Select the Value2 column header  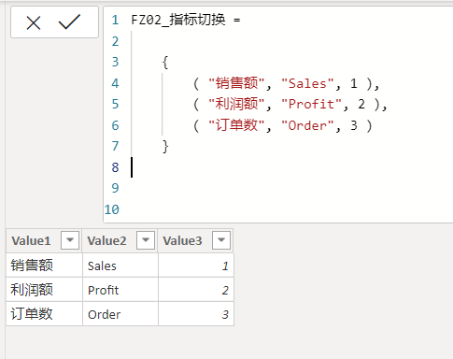[106, 240]
